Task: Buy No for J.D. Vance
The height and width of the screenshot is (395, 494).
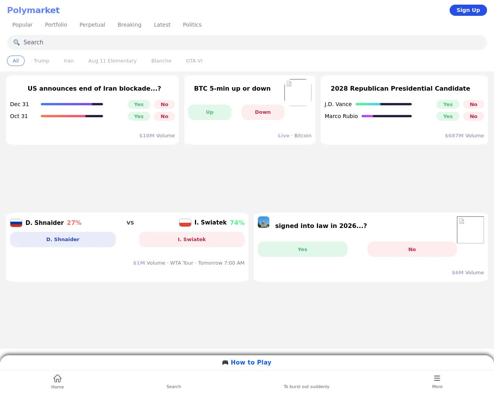Action: 474,105
